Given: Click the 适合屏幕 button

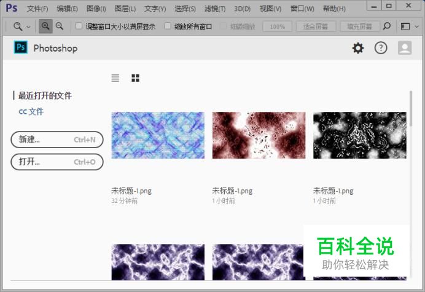Looking at the screenshot, I should pyautogui.click(x=316, y=26).
